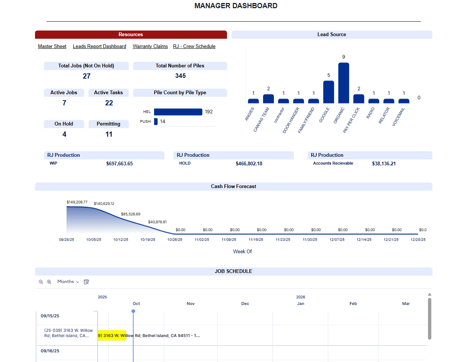Click the job schedule vertical scrollbar thumb
This screenshot has height=362, width=457.
point(429,318)
